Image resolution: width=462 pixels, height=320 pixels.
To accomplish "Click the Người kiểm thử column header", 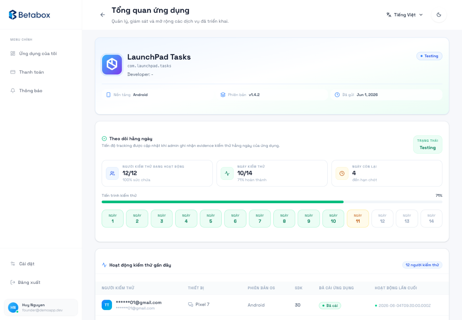I will tap(118, 288).
